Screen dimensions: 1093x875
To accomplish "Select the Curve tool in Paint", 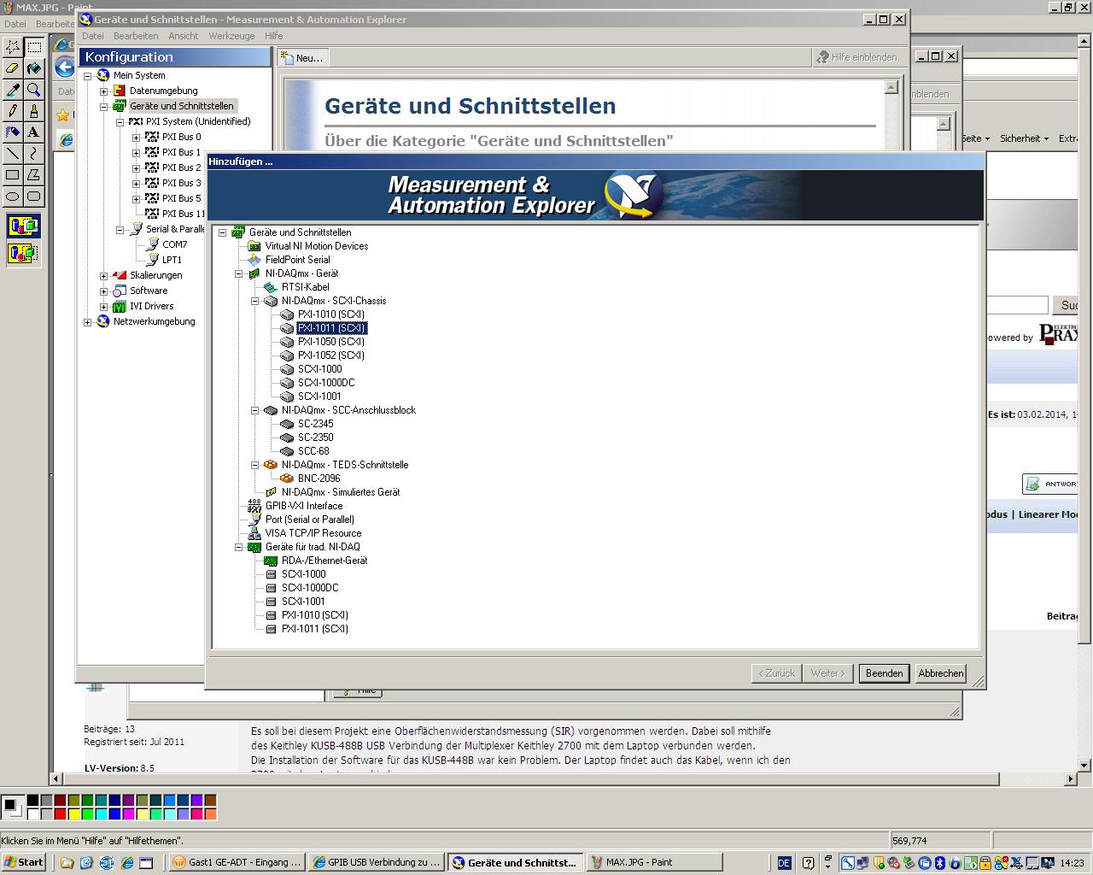I will point(33,154).
